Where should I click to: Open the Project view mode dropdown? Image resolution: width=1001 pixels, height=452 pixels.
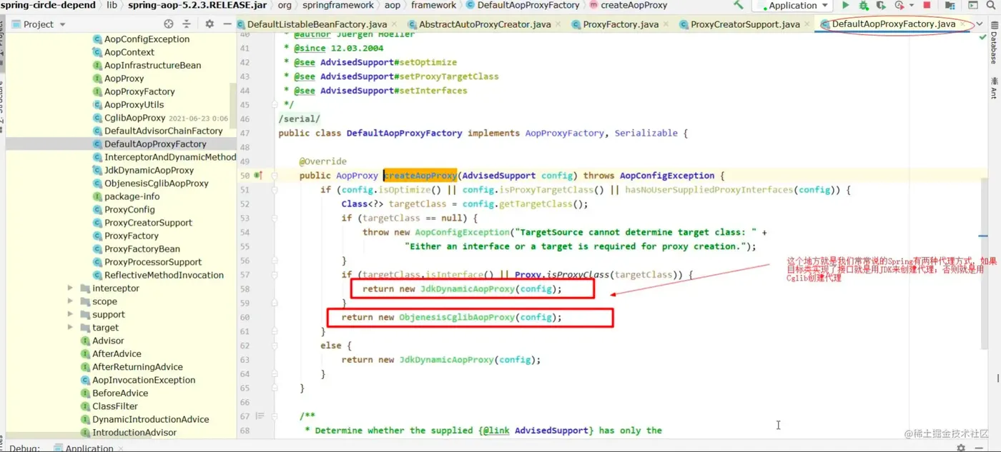click(39, 24)
